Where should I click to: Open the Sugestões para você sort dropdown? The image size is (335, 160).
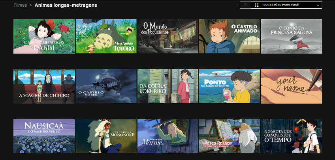coord(286,5)
